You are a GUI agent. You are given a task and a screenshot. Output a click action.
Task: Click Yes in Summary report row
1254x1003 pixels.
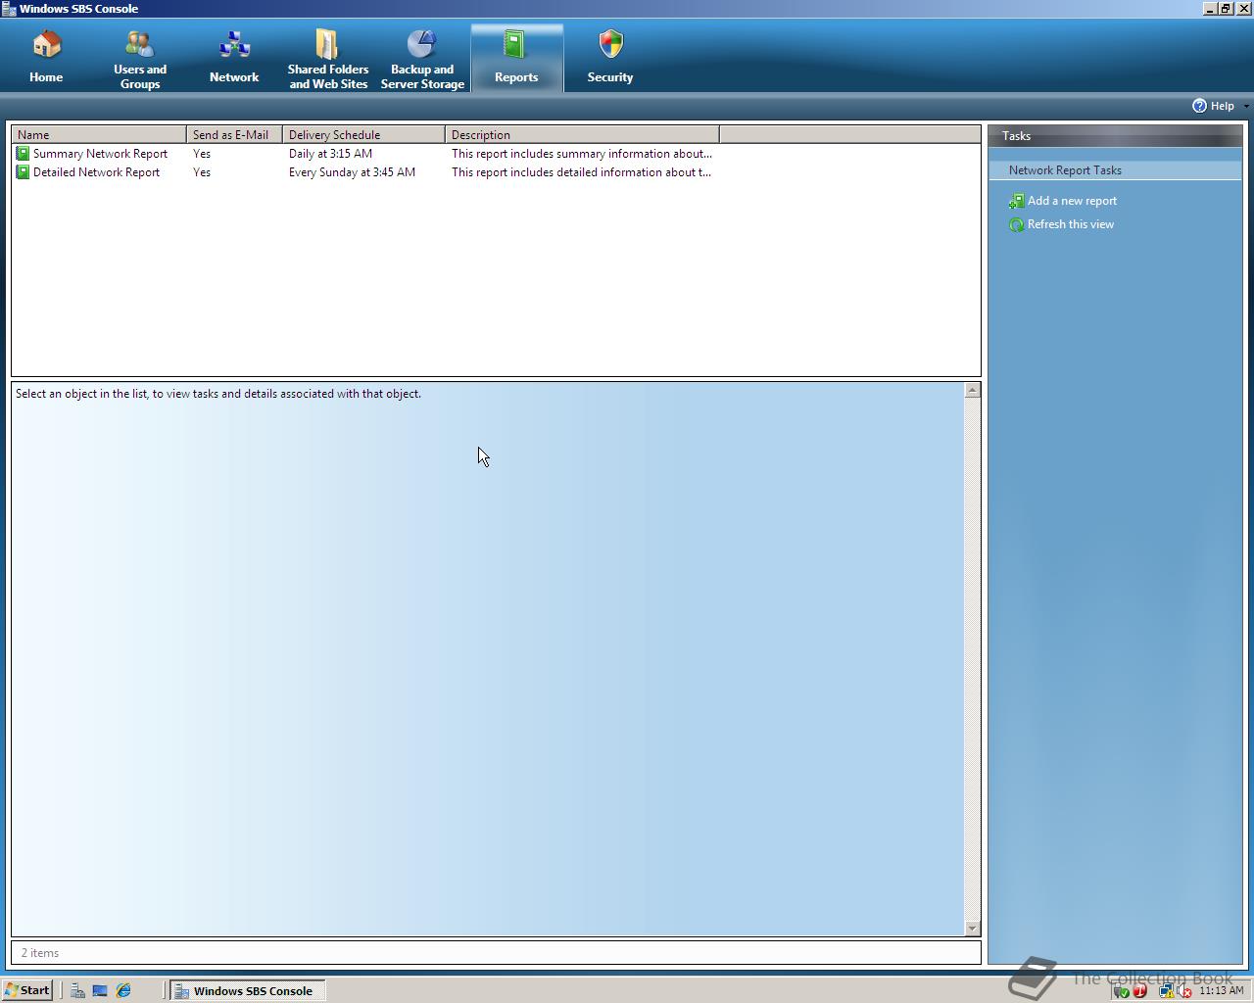pos(202,154)
